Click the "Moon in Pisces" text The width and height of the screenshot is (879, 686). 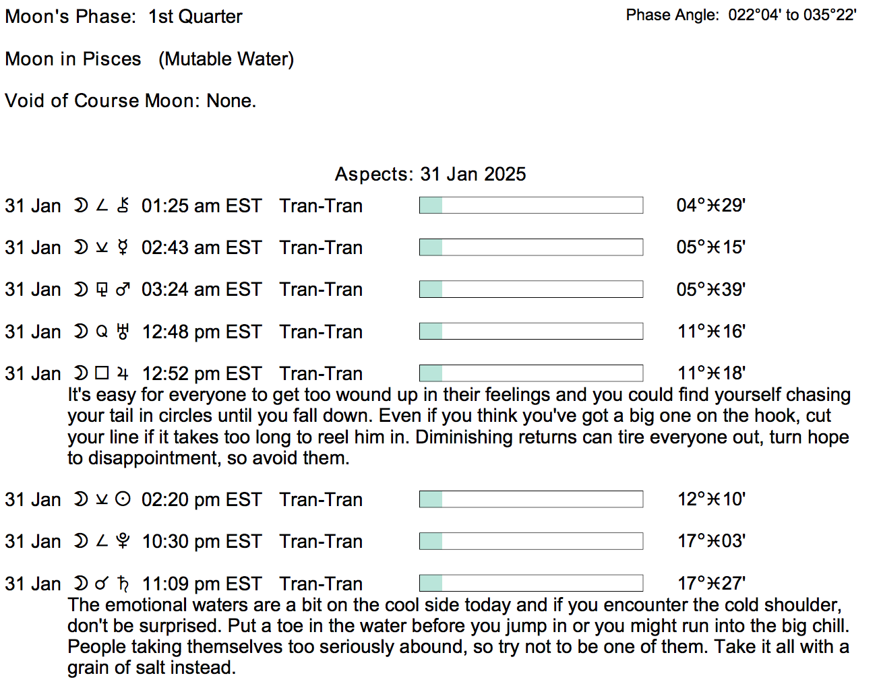[x=73, y=59]
